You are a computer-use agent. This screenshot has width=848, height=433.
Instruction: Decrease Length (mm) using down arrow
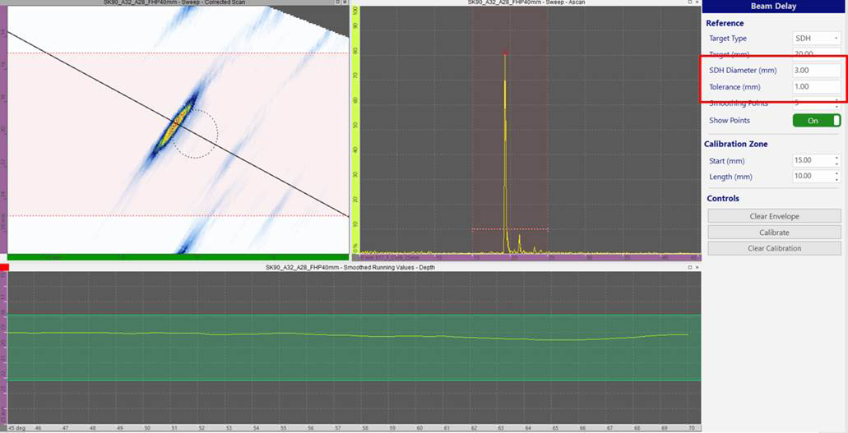coord(837,179)
